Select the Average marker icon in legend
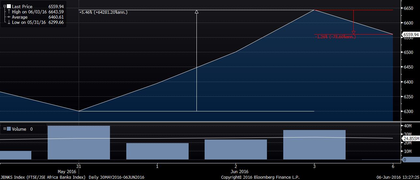The height and width of the screenshot is (180, 420). [x=9, y=17]
